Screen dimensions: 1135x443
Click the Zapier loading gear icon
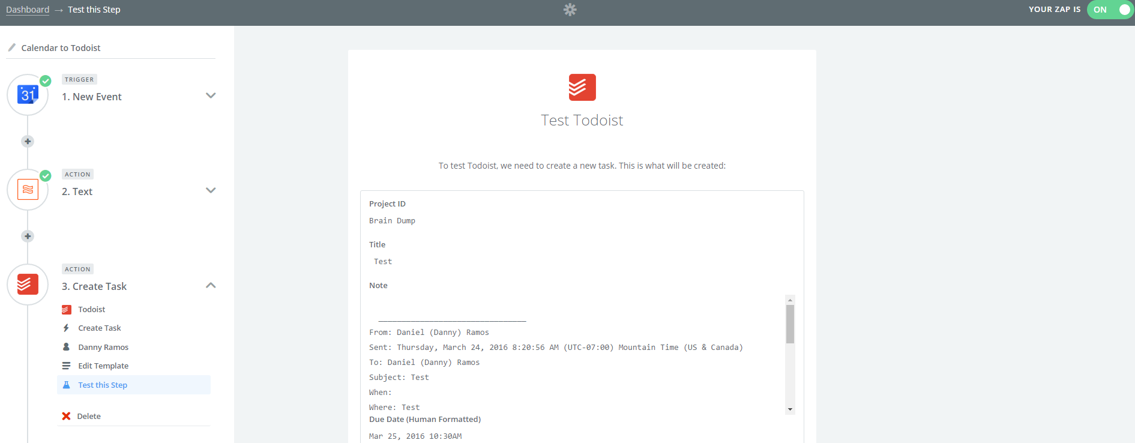(x=570, y=10)
